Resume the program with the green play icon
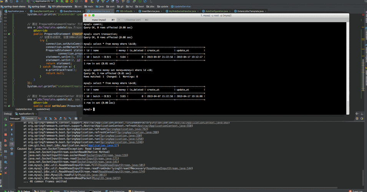This screenshot has height=192, width=367. [x=6, y=125]
